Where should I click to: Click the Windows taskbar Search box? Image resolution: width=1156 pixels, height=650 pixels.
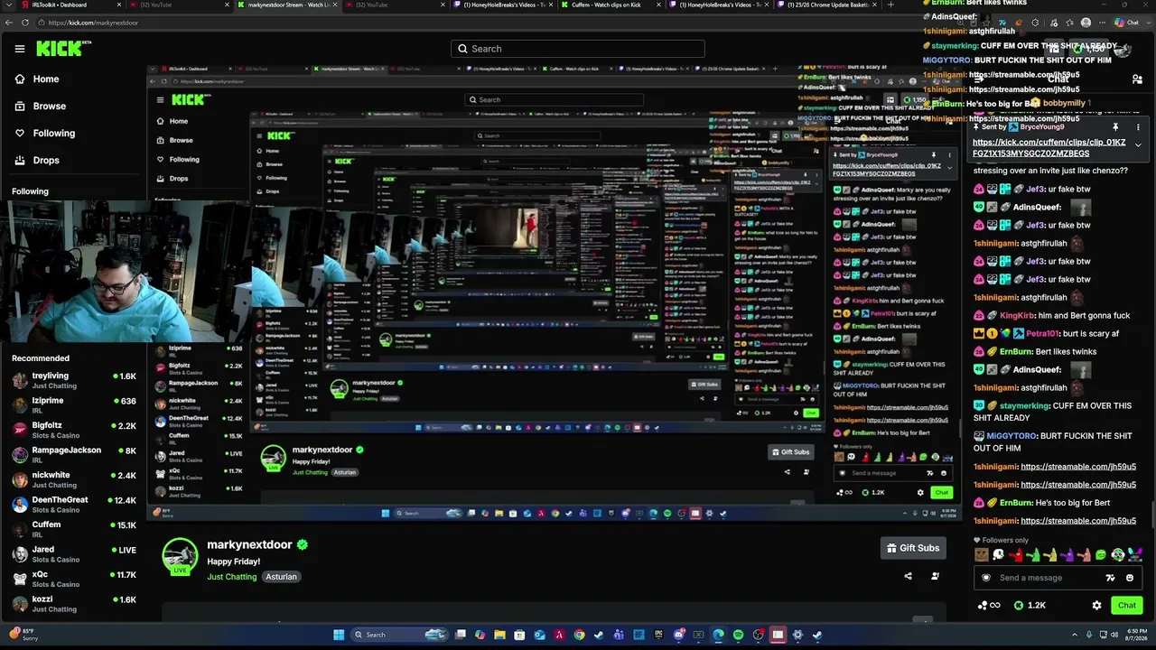[398, 635]
